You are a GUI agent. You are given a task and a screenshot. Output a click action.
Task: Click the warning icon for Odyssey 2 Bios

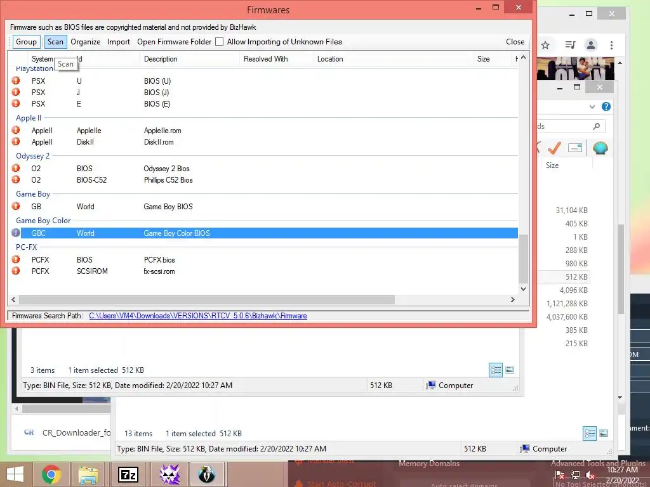point(16,168)
